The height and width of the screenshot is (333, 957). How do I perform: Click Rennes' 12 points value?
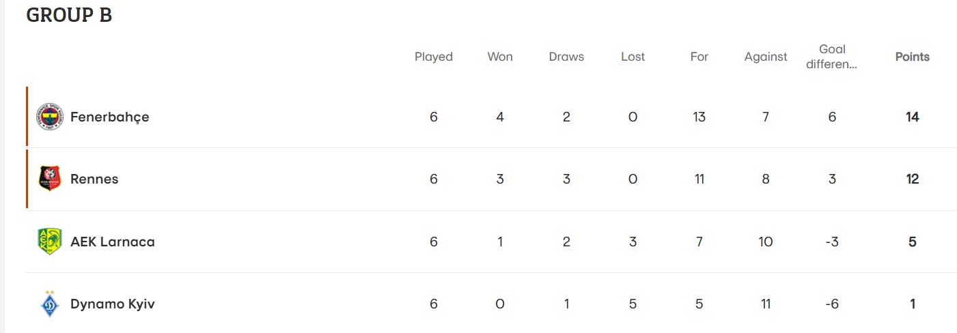coord(912,179)
